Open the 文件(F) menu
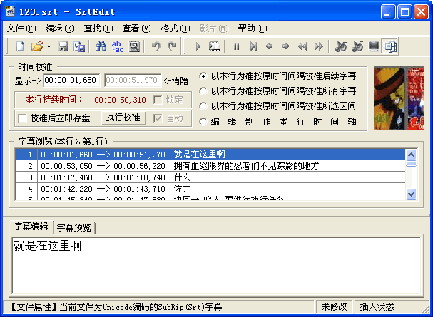This screenshot has width=433, height=317. tap(21, 28)
